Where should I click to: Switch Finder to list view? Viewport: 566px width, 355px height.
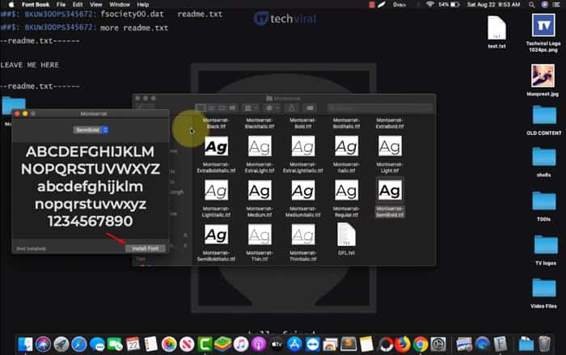[211, 108]
